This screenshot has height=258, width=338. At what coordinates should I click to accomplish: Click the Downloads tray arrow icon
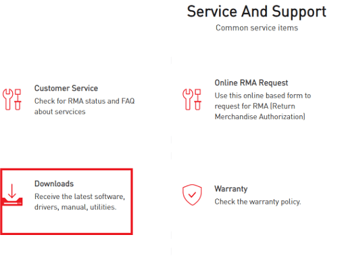[12, 194]
